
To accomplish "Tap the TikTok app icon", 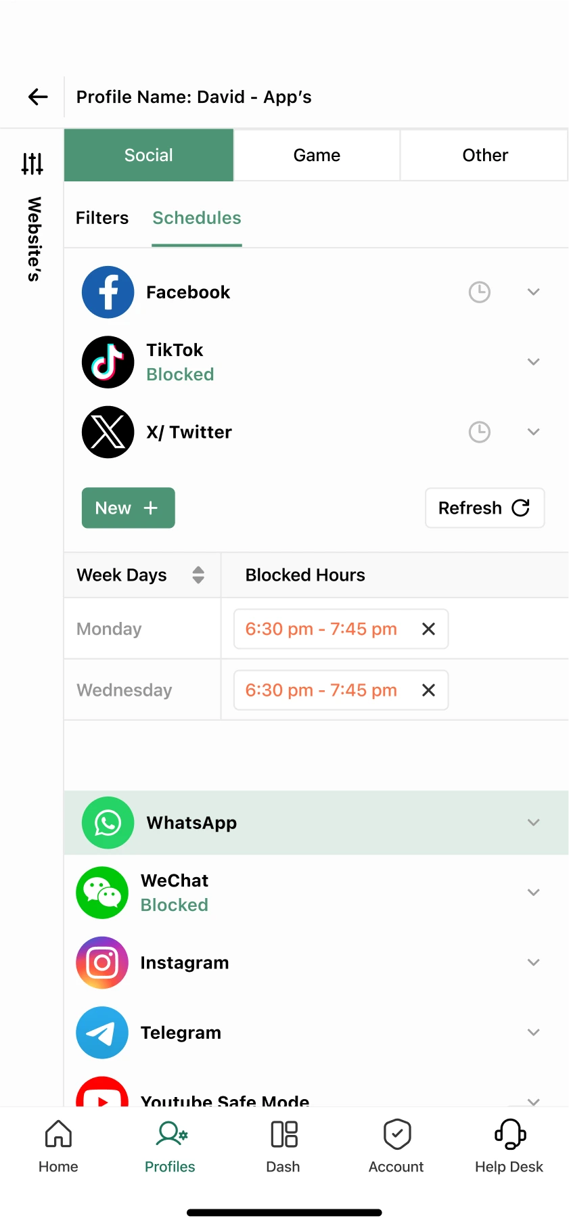I will [108, 362].
